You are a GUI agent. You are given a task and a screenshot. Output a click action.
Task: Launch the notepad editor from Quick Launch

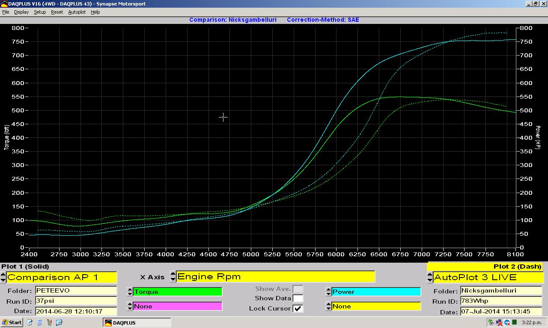pyautogui.click(x=30, y=322)
